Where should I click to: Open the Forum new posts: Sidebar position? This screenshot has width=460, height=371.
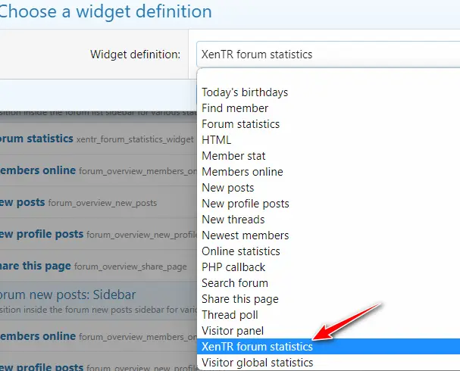57,295
